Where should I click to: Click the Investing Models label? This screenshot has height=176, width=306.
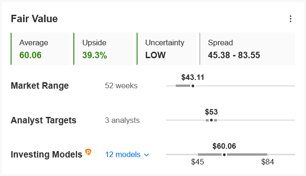coord(47,154)
